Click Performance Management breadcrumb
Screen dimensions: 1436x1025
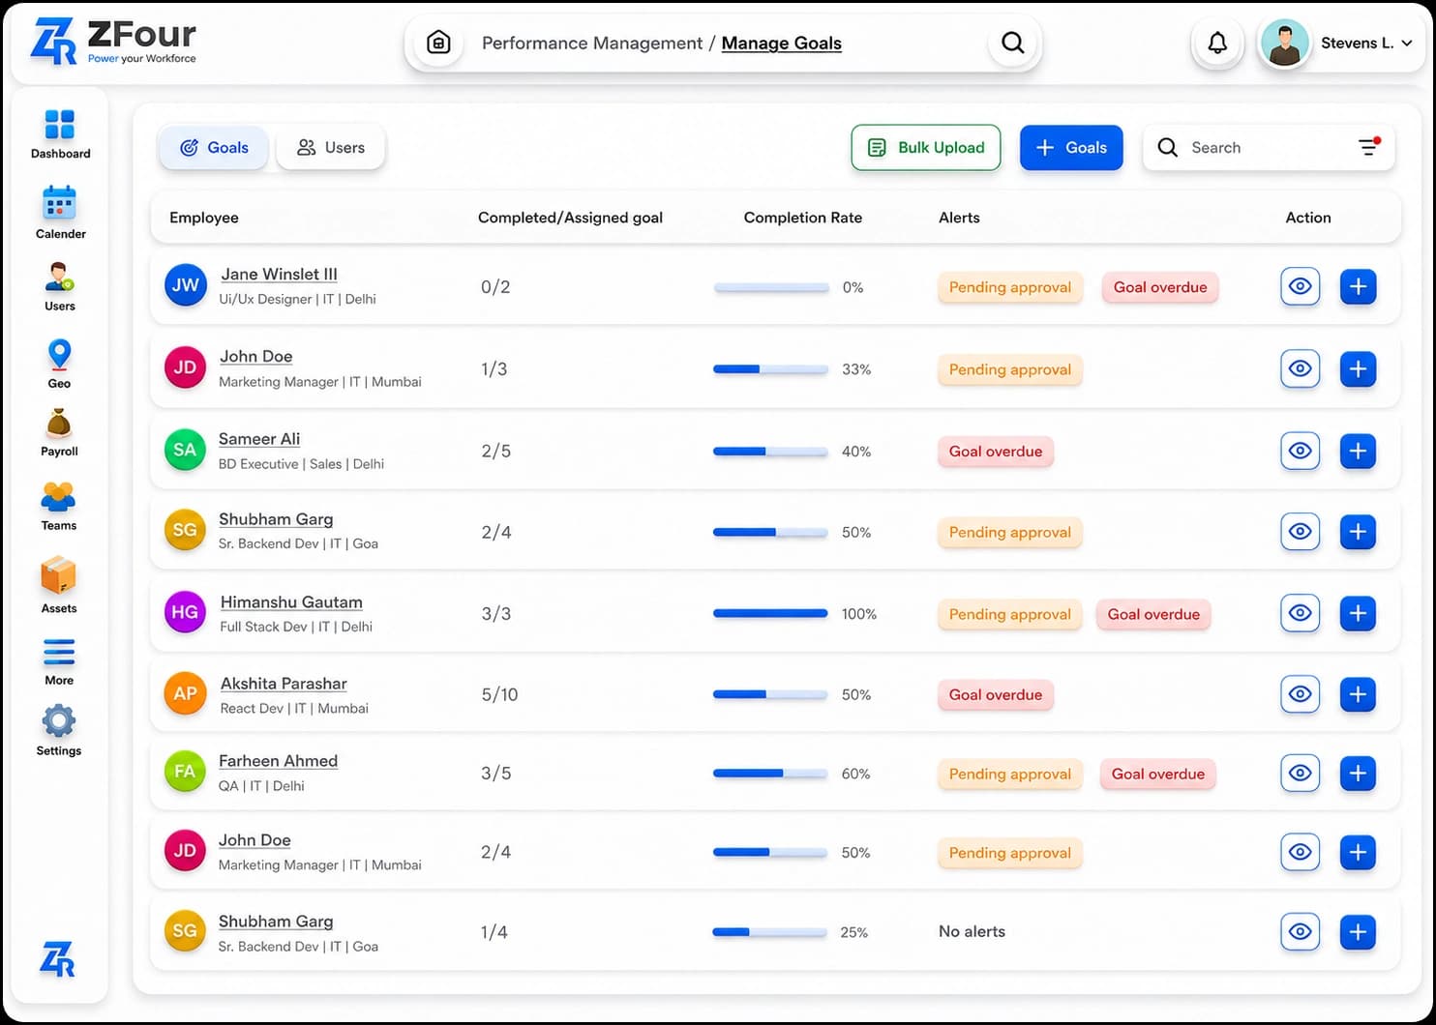[592, 43]
